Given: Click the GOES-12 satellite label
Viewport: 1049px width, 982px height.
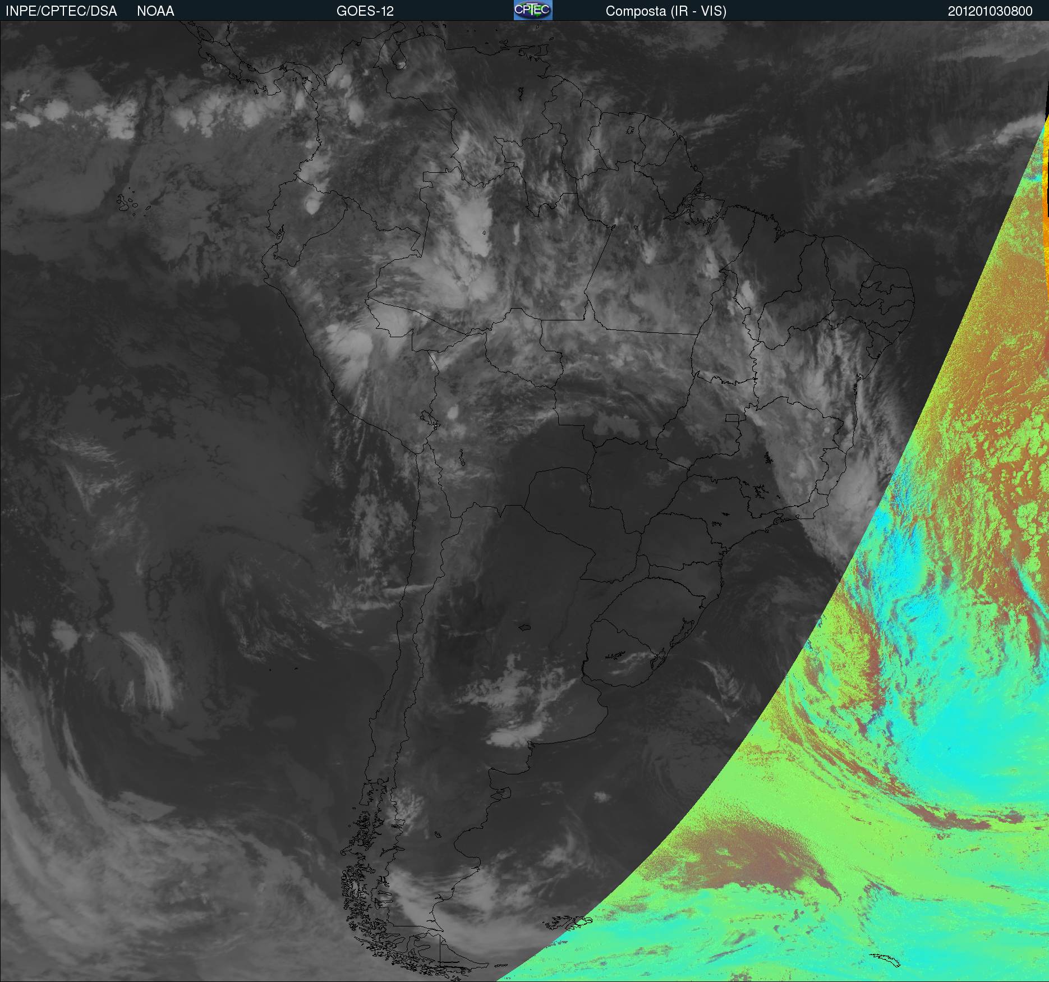Looking at the screenshot, I should [x=365, y=11].
